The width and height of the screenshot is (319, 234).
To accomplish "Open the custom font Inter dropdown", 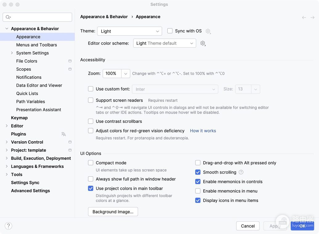I will tap(175, 89).
